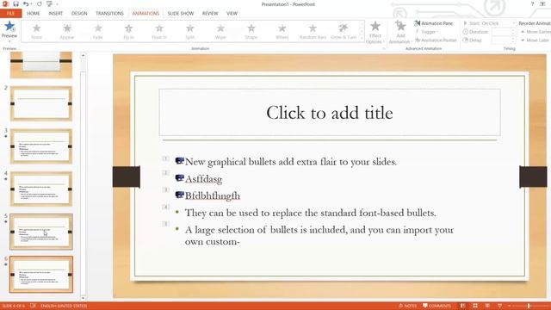Select slide 2 thumbnail

(x=41, y=103)
